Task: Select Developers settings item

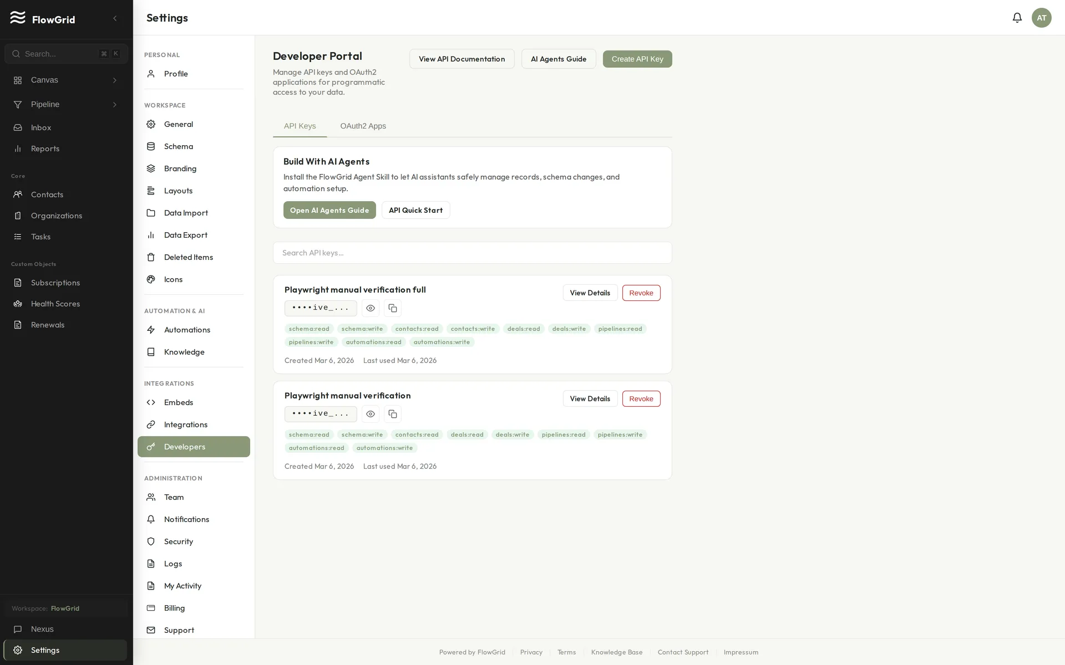Action: 194,447
